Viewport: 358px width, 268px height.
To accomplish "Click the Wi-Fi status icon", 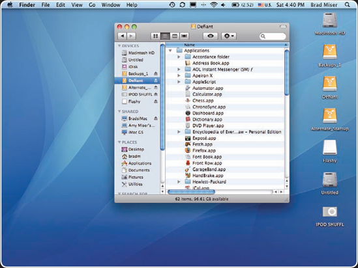I will point(213,5).
